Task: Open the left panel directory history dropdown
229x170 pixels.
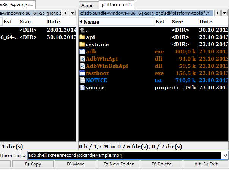Action: point(72,13)
